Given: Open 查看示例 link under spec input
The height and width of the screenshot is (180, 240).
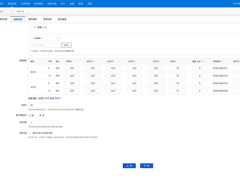Looking at the screenshot, I should [70, 51].
